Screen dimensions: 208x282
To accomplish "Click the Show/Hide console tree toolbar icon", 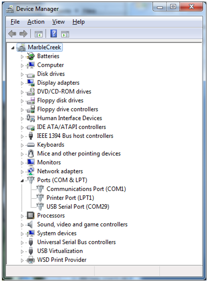I will (38, 34).
